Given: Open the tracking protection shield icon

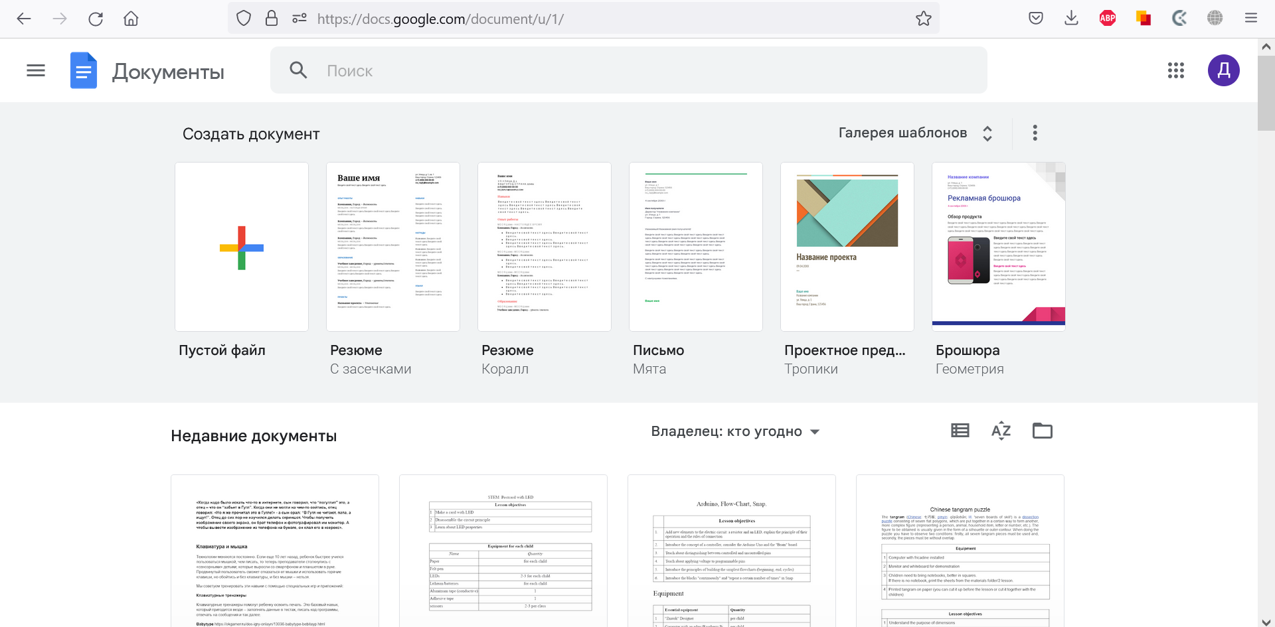Looking at the screenshot, I should coord(244,19).
